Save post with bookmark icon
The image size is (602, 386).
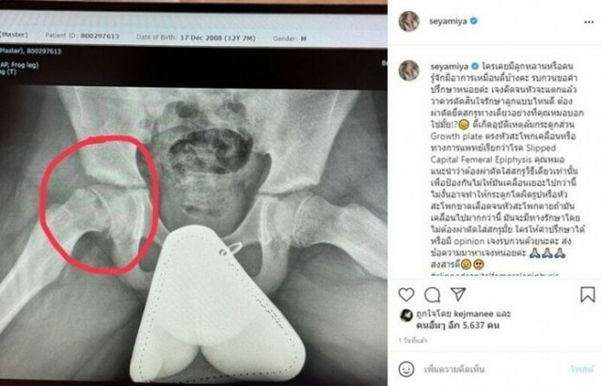(x=587, y=294)
